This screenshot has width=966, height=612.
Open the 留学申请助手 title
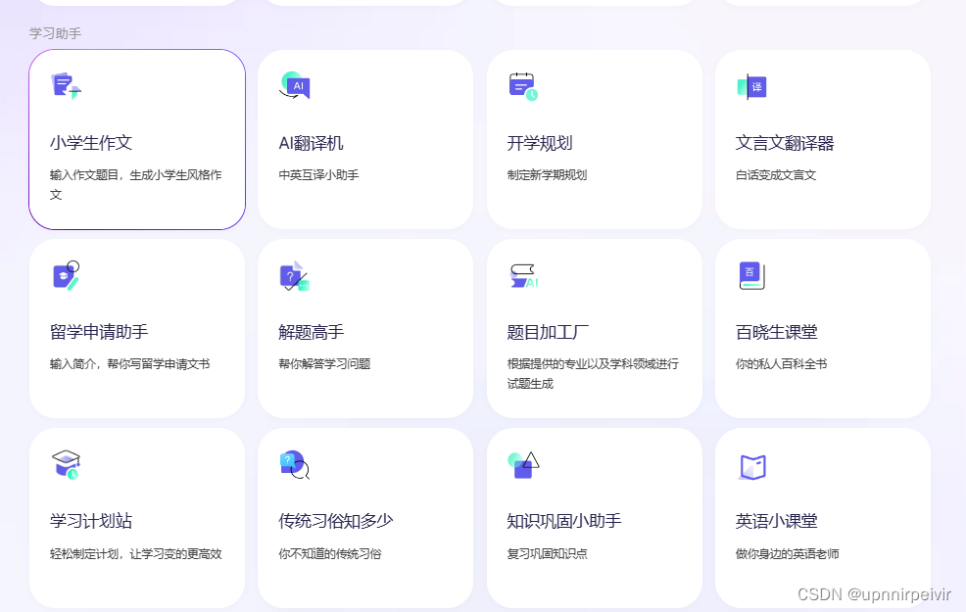99,332
